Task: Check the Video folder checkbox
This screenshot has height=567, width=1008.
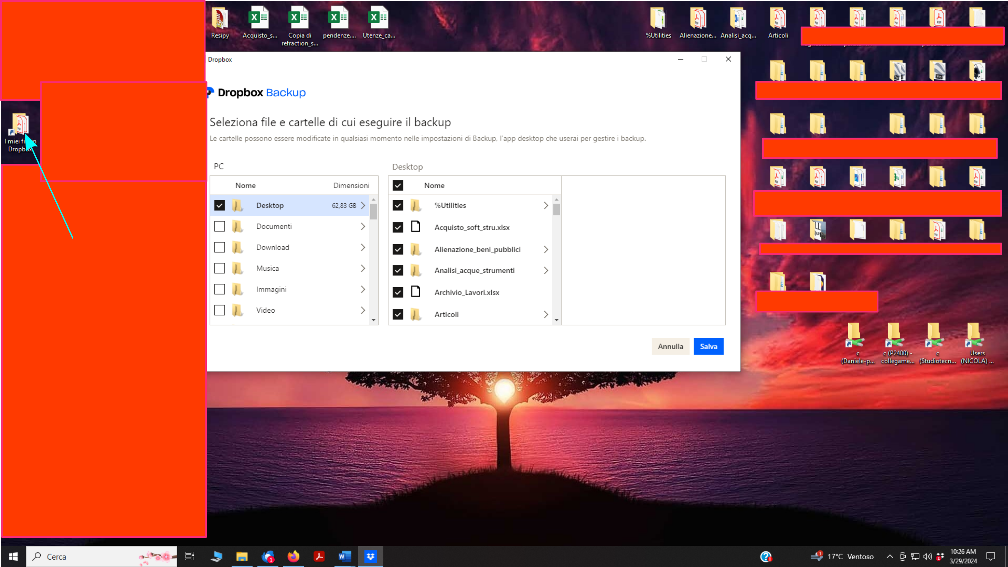Action: point(220,310)
